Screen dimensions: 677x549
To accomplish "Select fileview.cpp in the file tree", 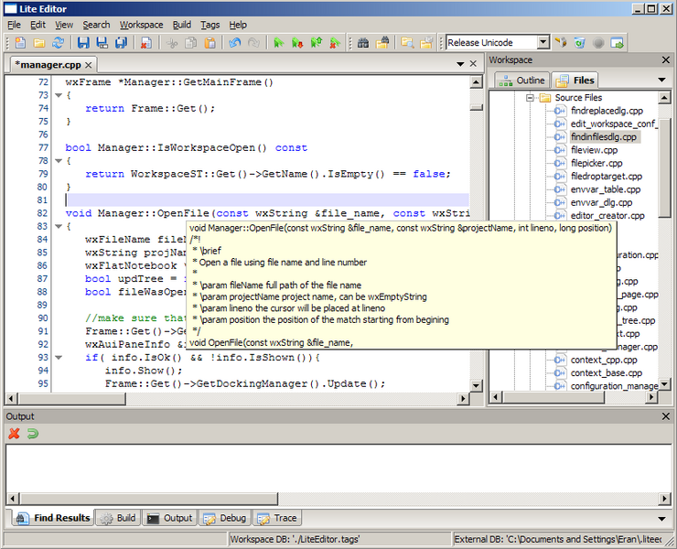I will pyautogui.click(x=593, y=150).
